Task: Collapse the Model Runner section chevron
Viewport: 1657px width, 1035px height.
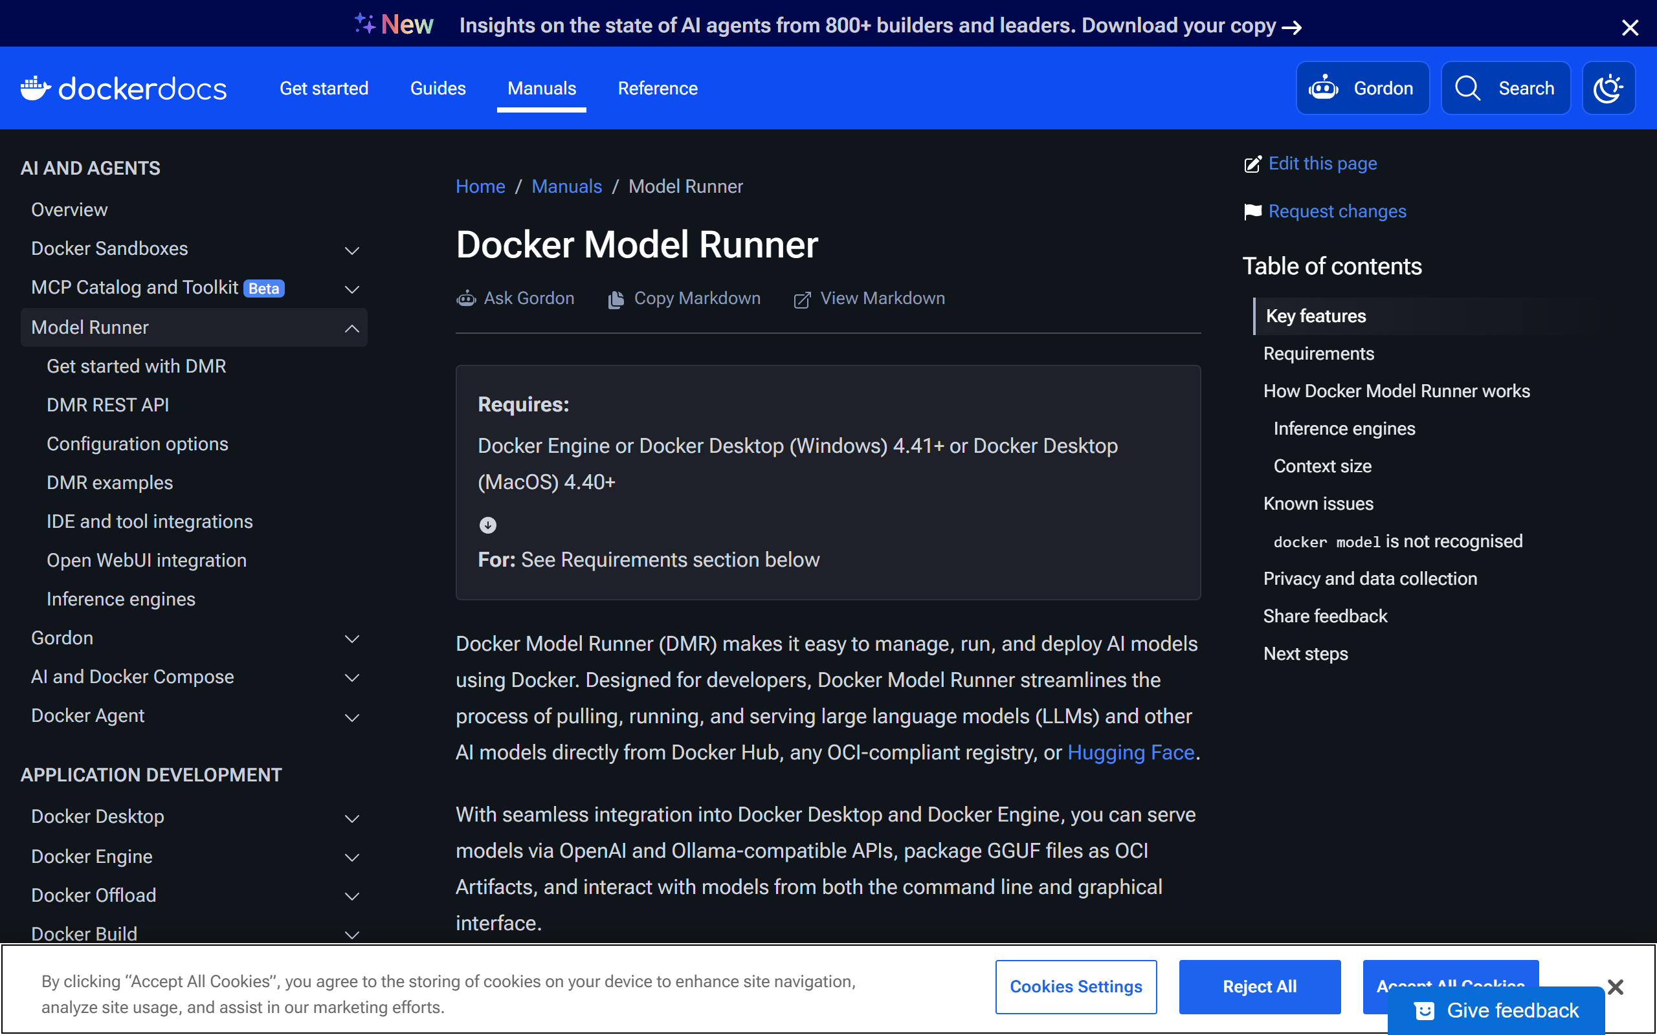Action: point(352,328)
